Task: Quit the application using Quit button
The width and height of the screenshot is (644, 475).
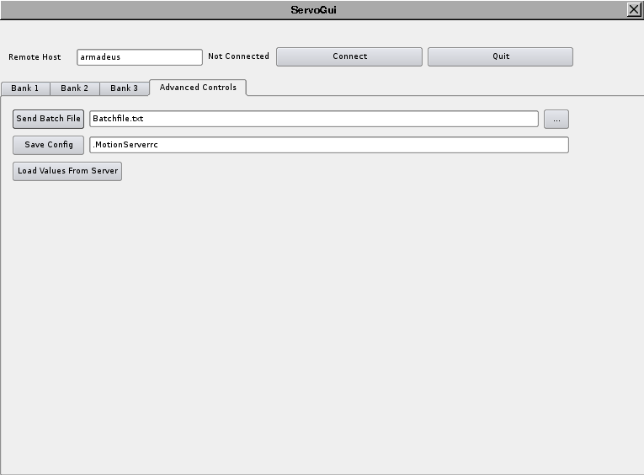Action: (x=500, y=56)
